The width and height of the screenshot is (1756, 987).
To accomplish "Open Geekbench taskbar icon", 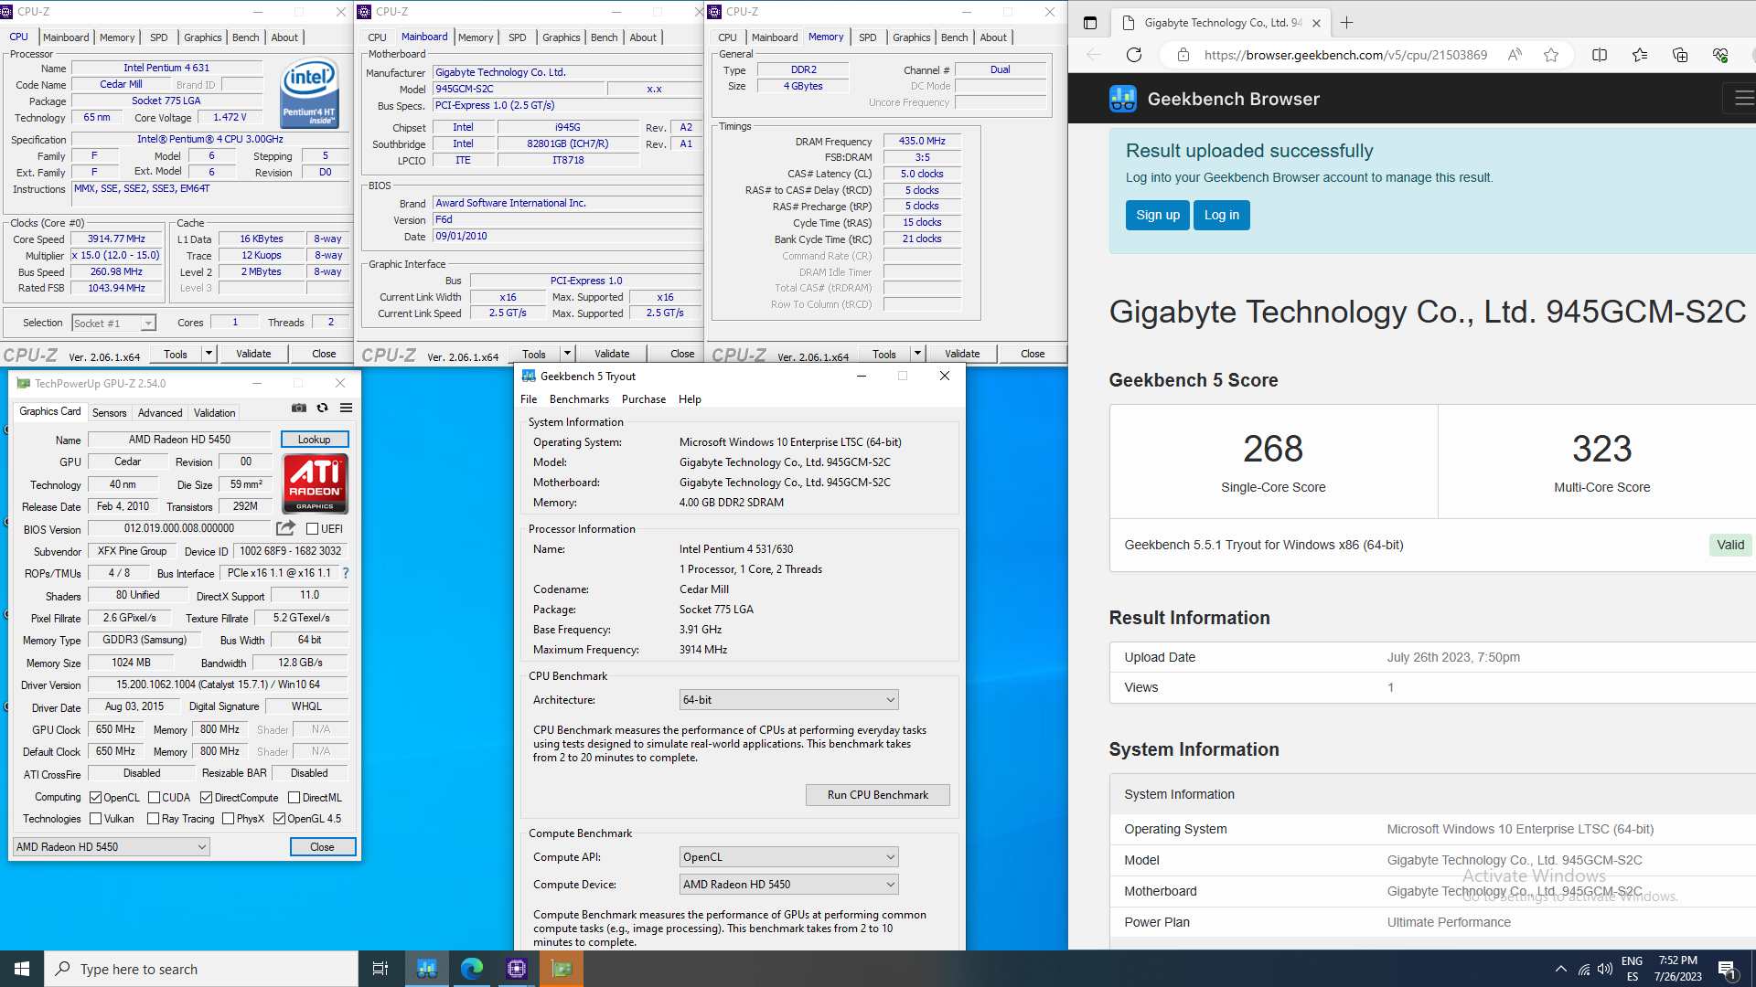I will (427, 969).
